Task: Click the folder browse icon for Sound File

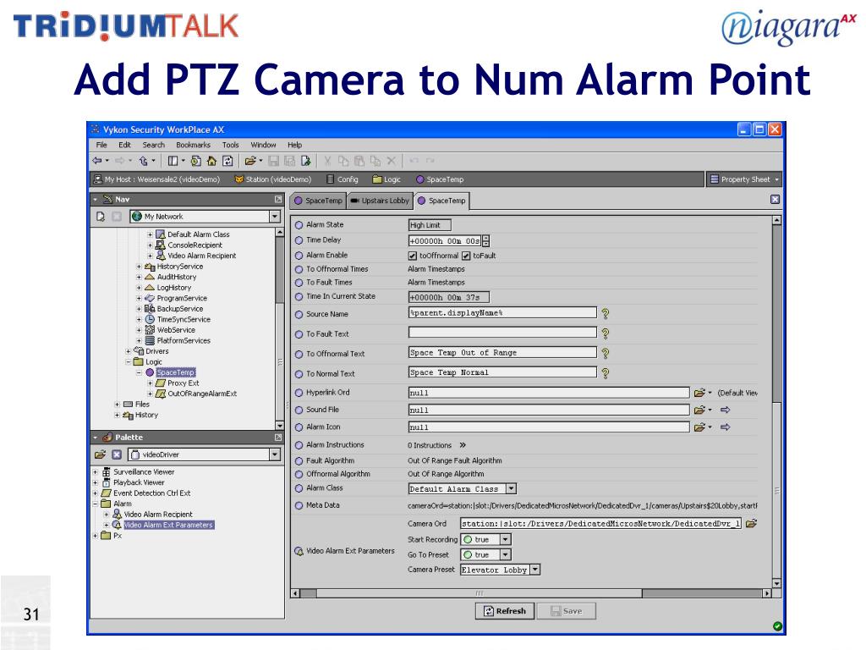Action: click(699, 410)
